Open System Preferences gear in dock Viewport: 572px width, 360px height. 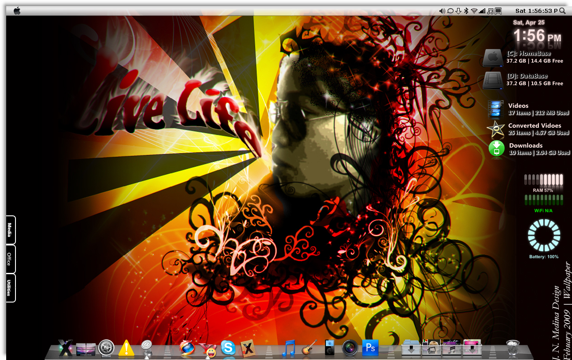tap(106, 348)
